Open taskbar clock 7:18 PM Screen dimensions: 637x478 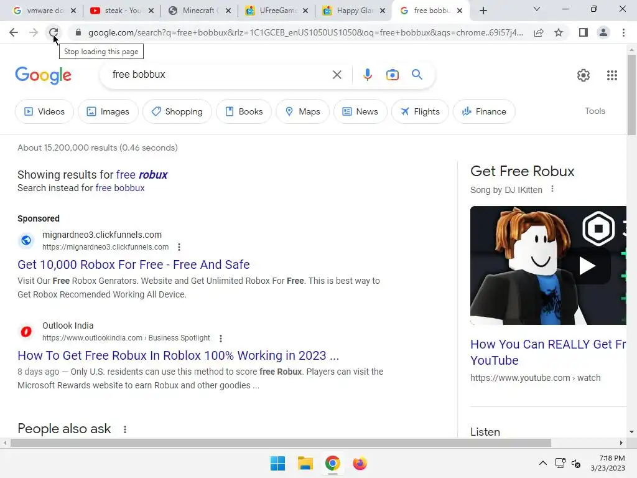pyautogui.click(x=608, y=463)
